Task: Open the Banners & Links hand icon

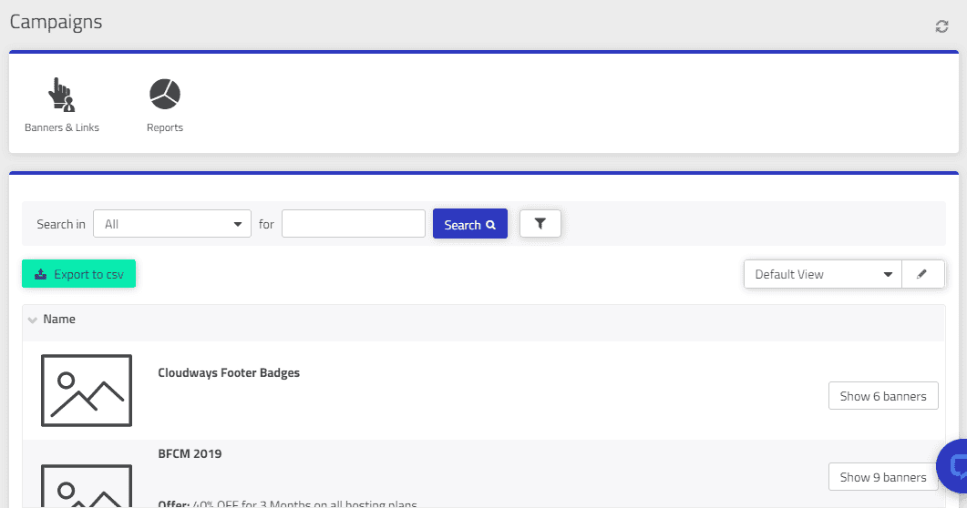Action: (61, 94)
